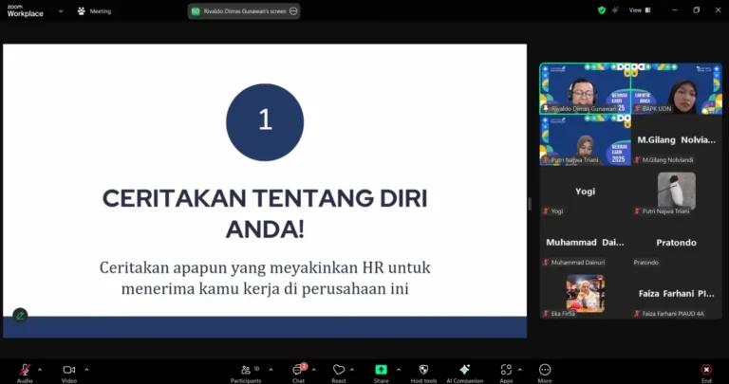Image resolution: width=729 pixels, height=384 pixels.
Task: Expand apps options arrow
Action: coord(519,370)
